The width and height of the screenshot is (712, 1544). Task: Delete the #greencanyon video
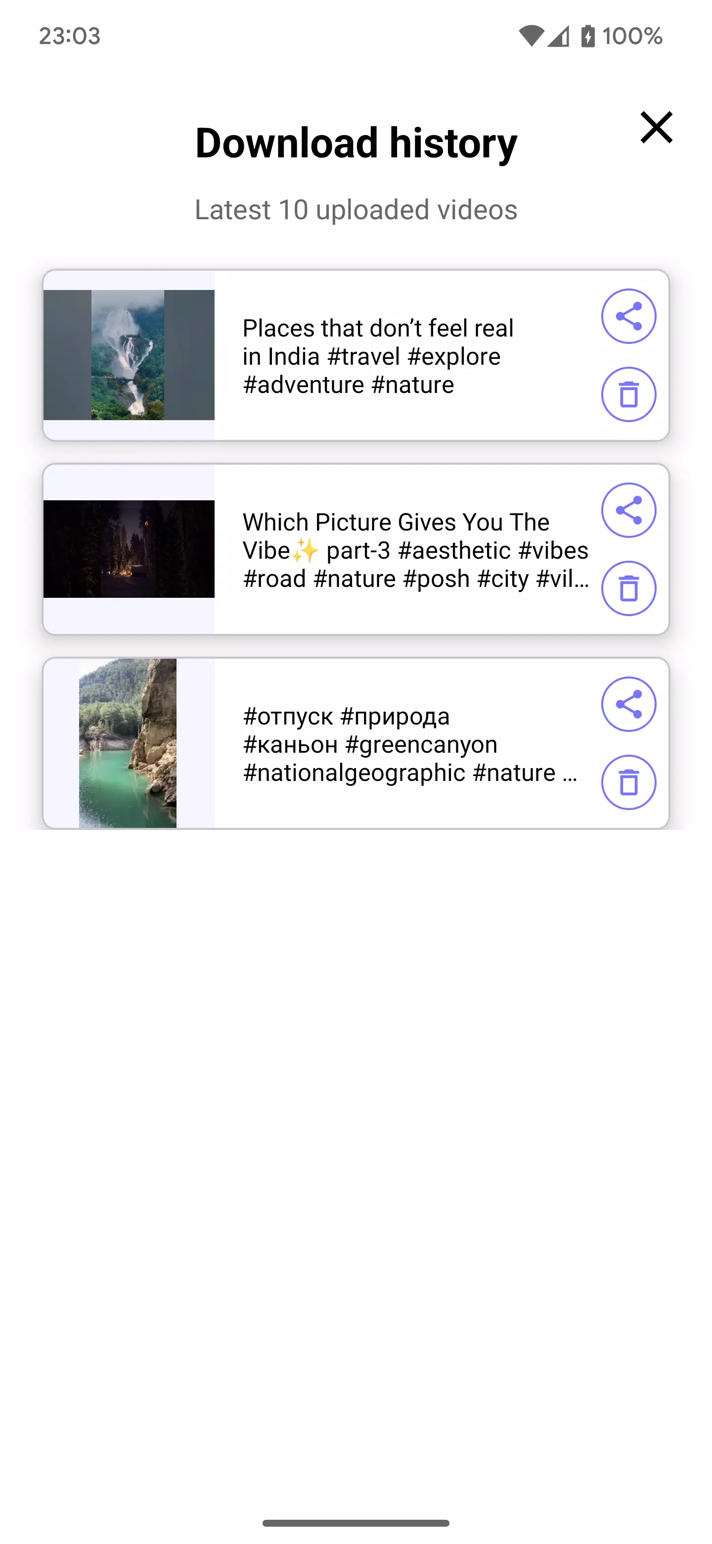[x=628, y=782]
